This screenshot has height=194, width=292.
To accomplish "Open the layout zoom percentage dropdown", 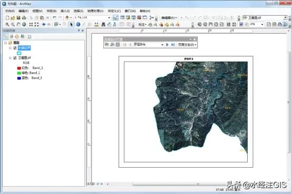I will [262, 24].
